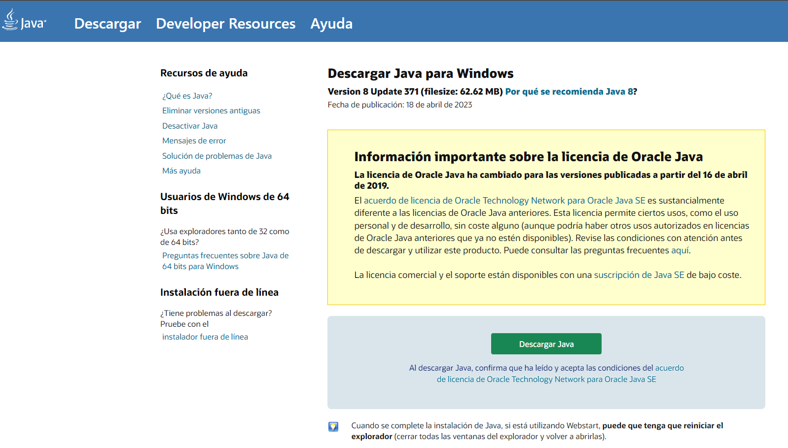Screen dimensions: 788x448
Task: Open the Desactivar Java link
Action: (190, 126)
